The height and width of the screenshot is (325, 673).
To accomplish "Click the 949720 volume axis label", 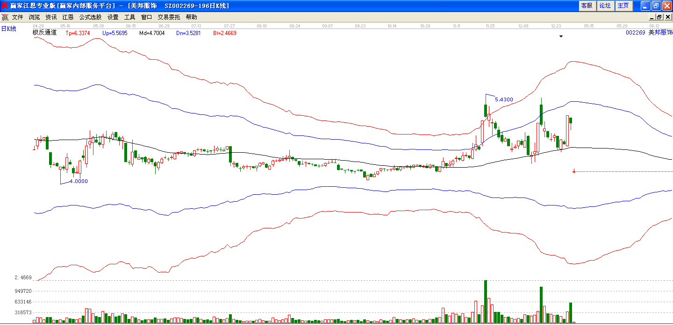I will click(x=23, y=291).
